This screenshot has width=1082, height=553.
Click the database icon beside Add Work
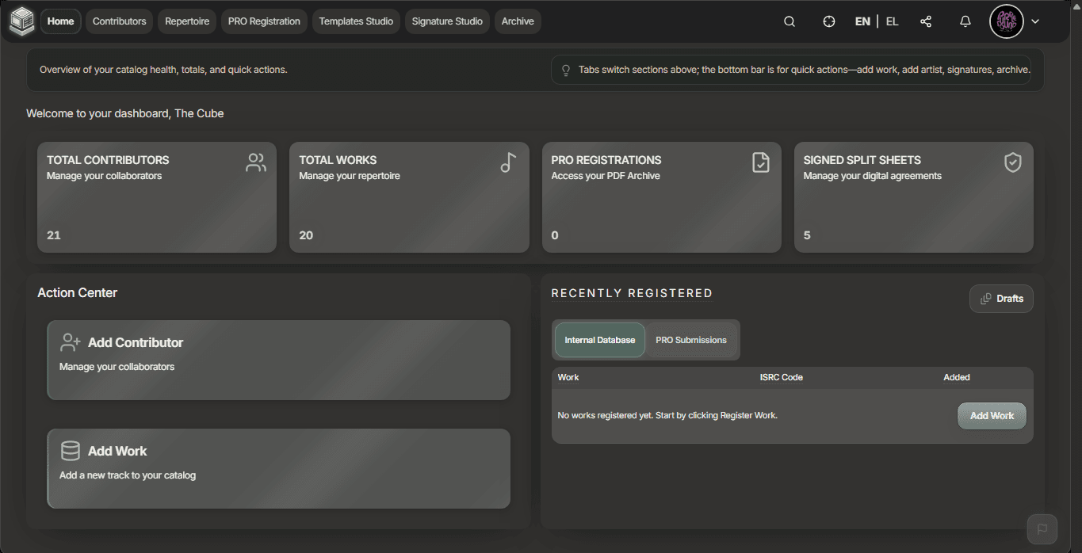71,451
